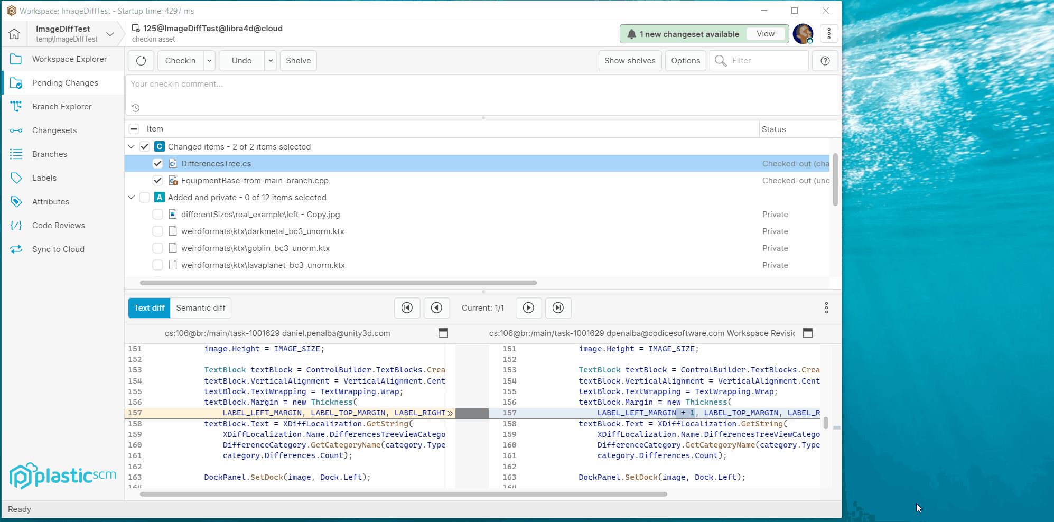This screenshot has height=522, width=1054.
Task: Click the Shelve button
Action: 298,60
